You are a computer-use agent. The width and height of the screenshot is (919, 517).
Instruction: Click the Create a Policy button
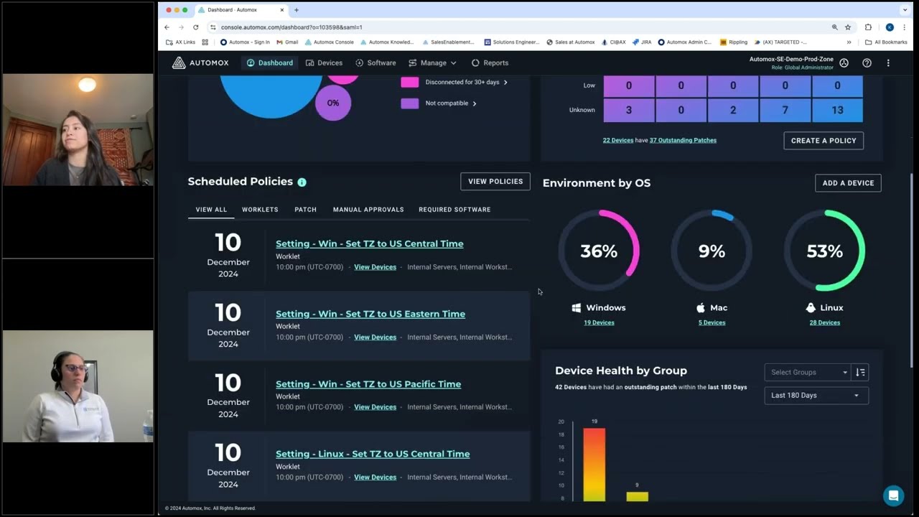pyautogui.click(x=824, y=141)
